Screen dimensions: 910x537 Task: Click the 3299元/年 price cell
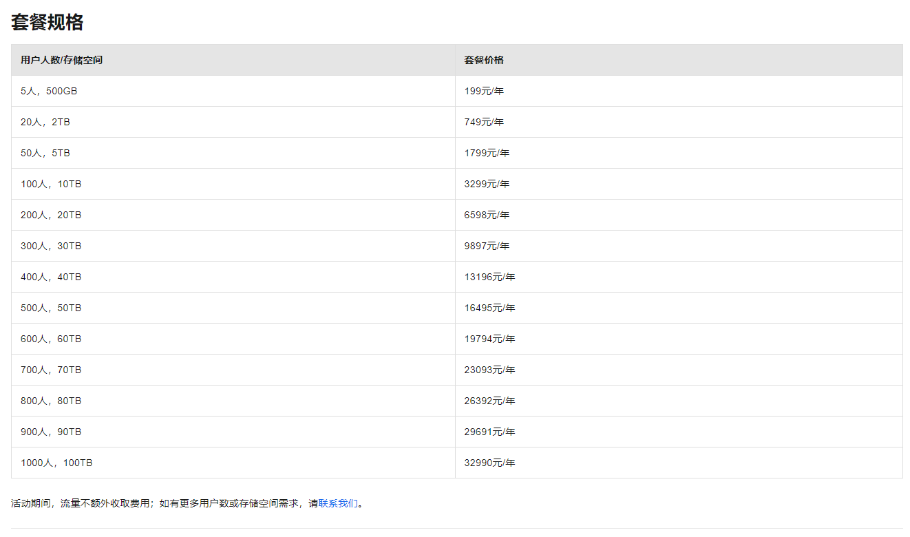click(487, 184)
